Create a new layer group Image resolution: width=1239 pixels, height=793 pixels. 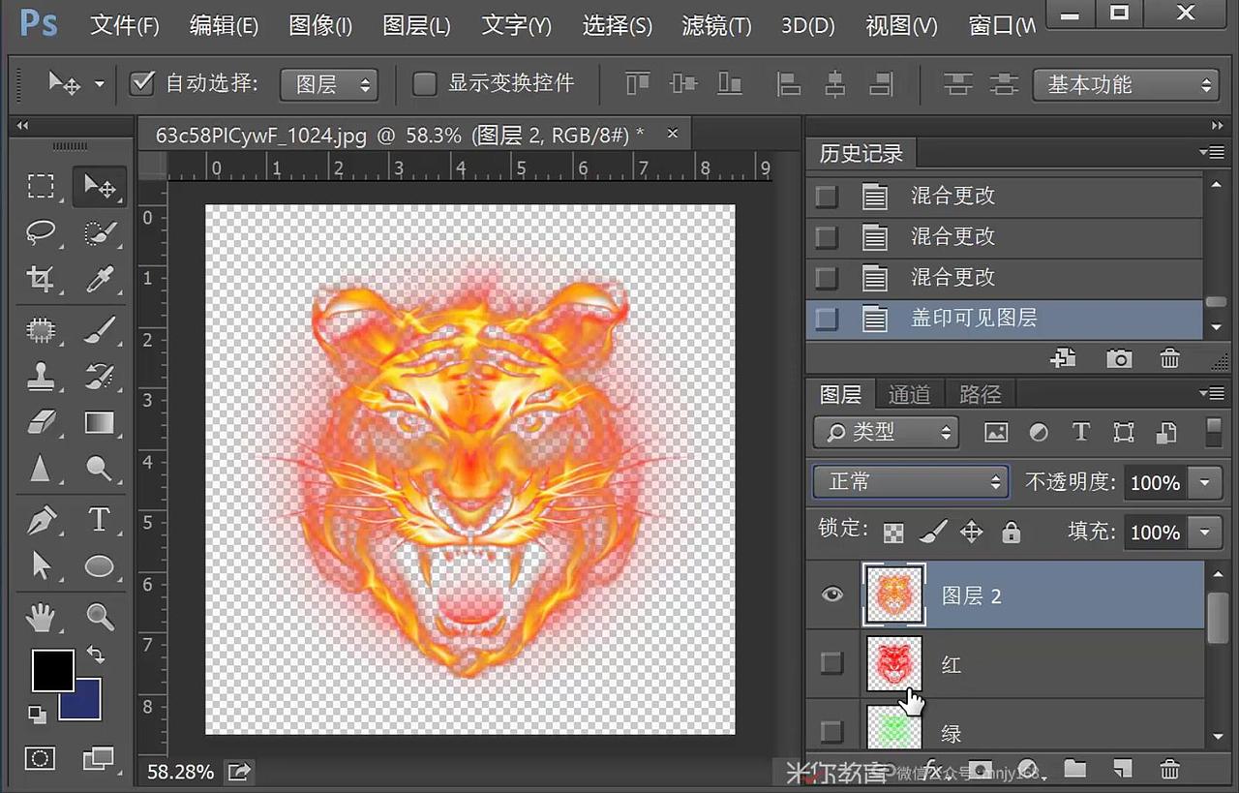pyautogui.click(x=1074, y=770)
